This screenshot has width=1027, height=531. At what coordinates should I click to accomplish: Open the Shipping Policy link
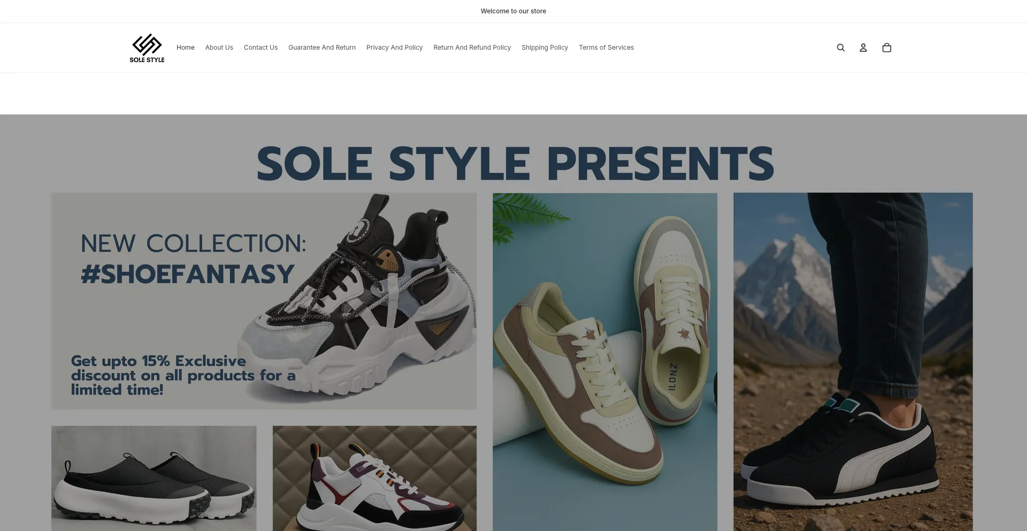tap(545, 48)
